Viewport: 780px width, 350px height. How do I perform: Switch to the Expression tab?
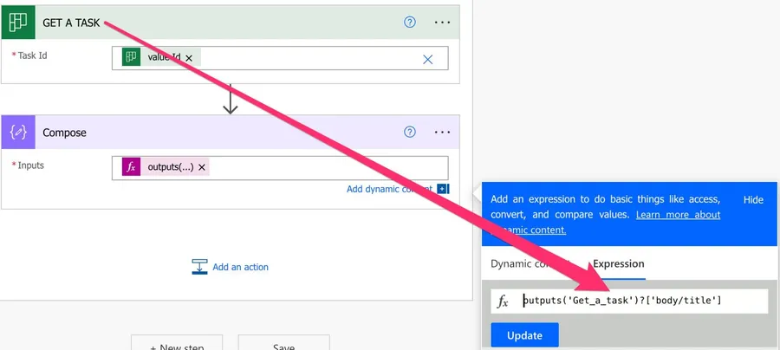point(618,263)
